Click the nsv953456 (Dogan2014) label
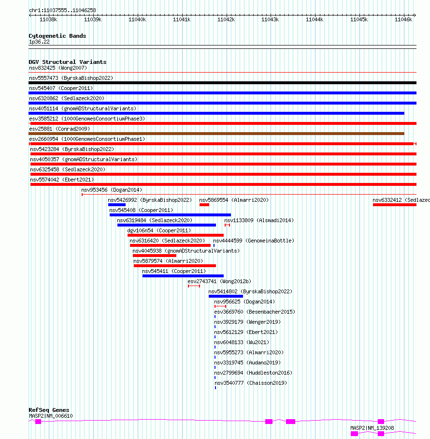The height and width of the screenshot is (439, 430). point(112,190)
